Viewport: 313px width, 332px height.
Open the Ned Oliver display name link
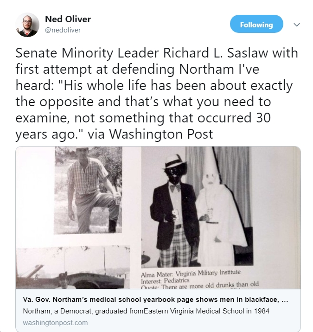coord(68,19)
